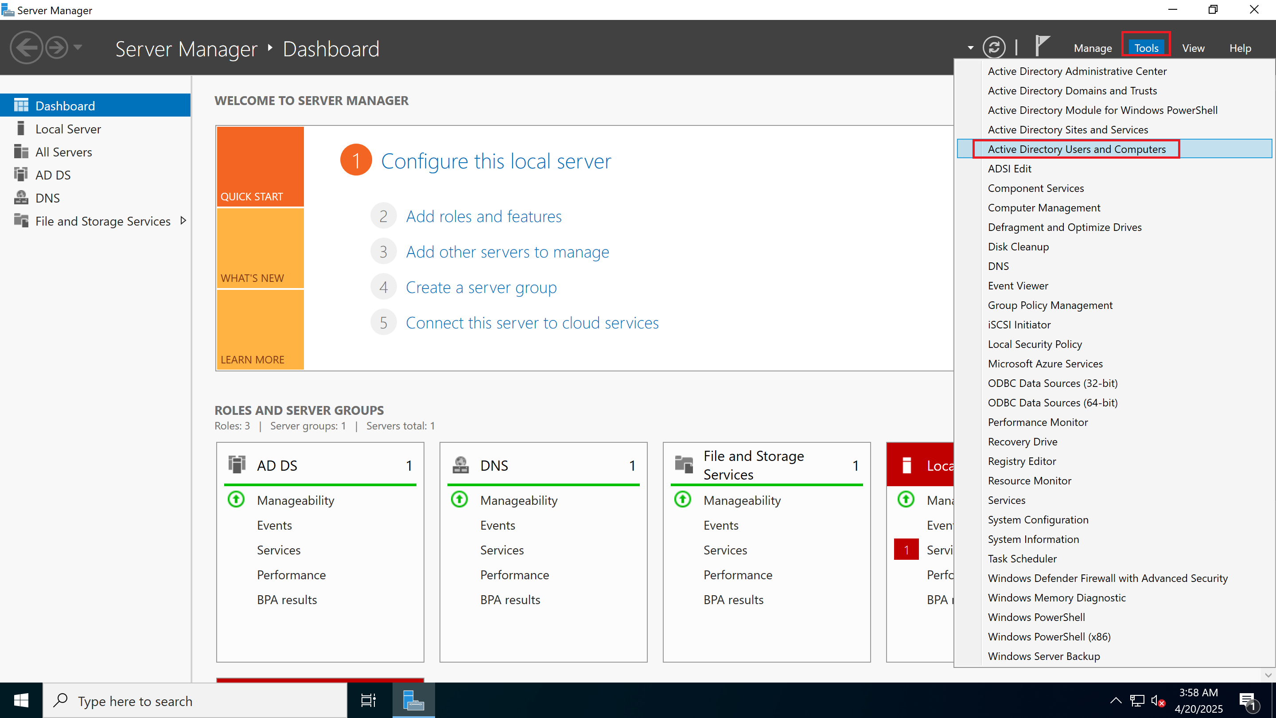Click Connect this server to cloud services
The width and height of the screenshot is (1276, 718).
(x=532, y=323)
